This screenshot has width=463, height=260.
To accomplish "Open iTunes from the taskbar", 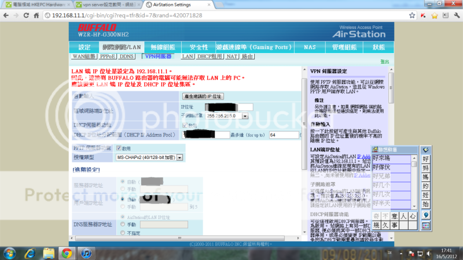I will click(86, 254).
